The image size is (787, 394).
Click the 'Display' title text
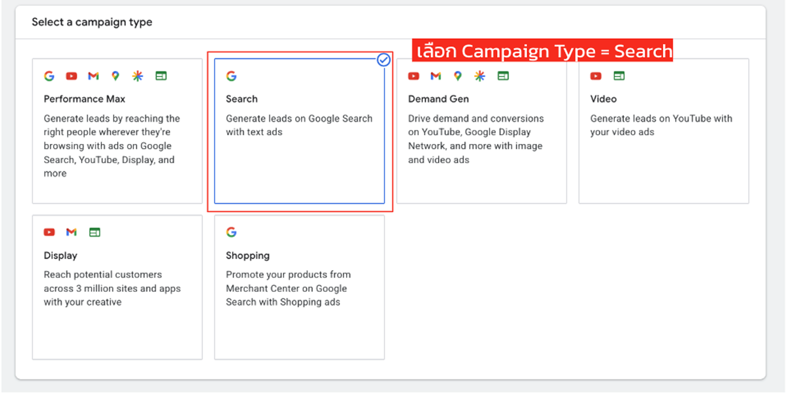[x=61, y=255]
